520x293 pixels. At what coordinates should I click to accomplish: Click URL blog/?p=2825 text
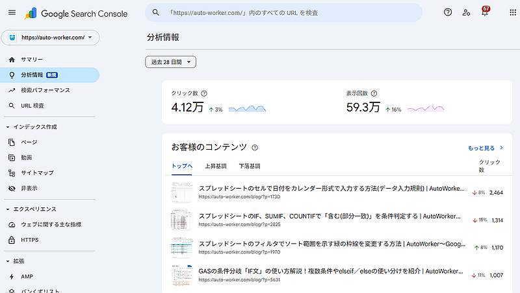click(239, 224)
